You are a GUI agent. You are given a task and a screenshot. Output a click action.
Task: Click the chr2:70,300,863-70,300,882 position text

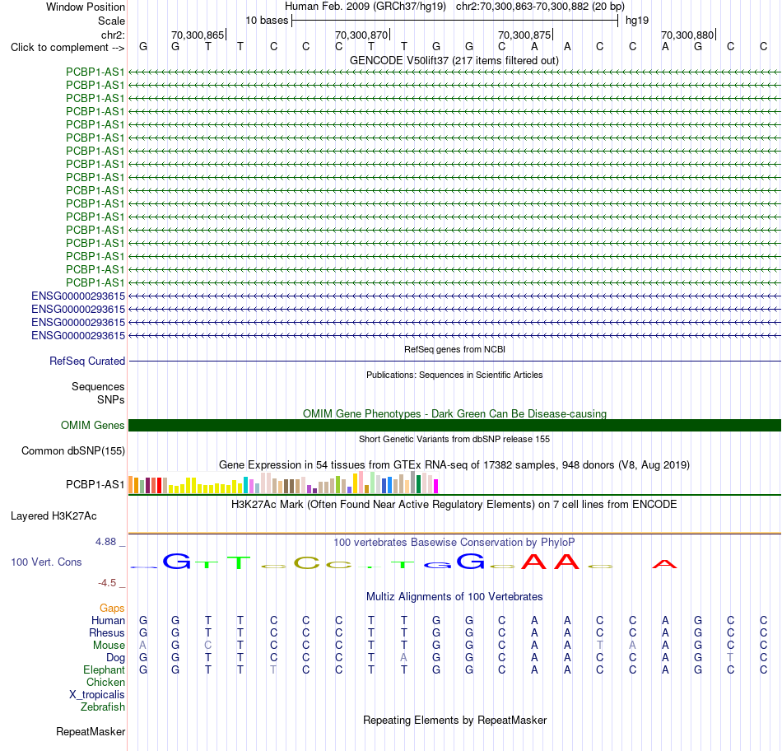point(540,7)
